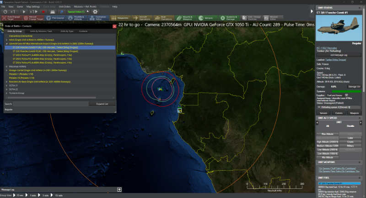Viewport: 366px width, 198px height.
Task: Click the unit Weapons button
Action: coord(354,113)
